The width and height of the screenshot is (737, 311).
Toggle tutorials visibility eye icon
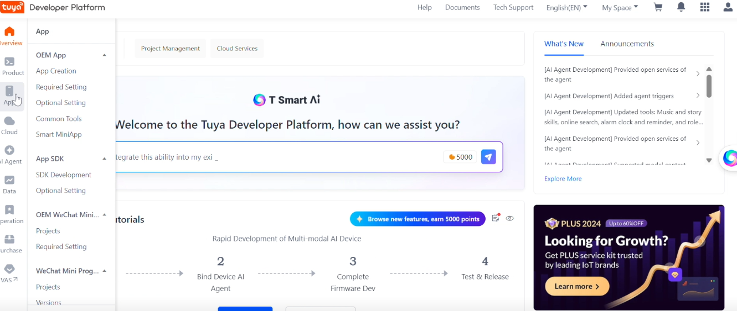(510, 218)
